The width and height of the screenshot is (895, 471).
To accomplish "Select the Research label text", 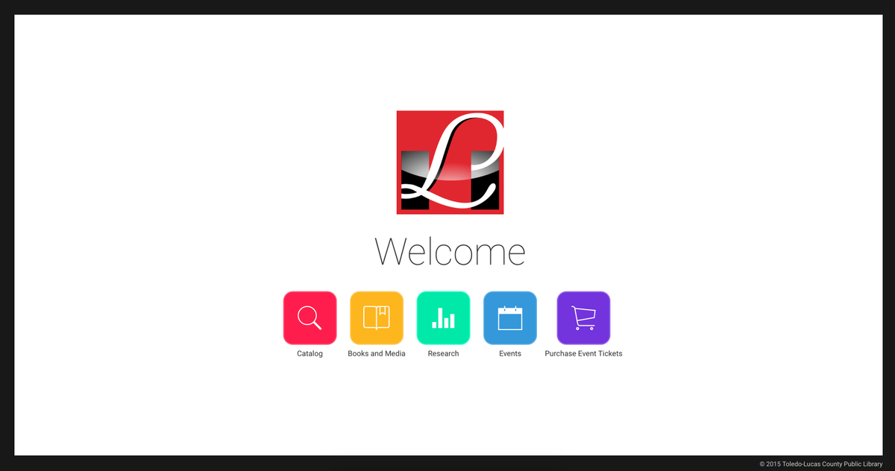I will 443,353.
